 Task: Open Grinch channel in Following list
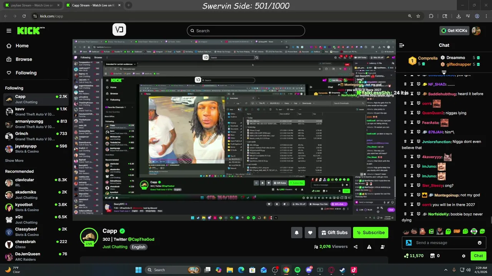[x=36, y=136]
